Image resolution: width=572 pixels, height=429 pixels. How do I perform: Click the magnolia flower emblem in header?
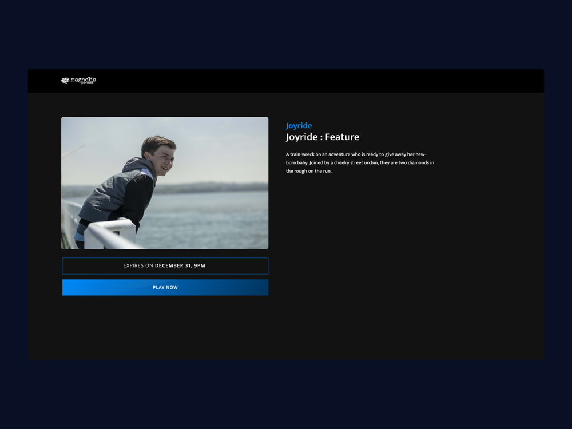65,81
